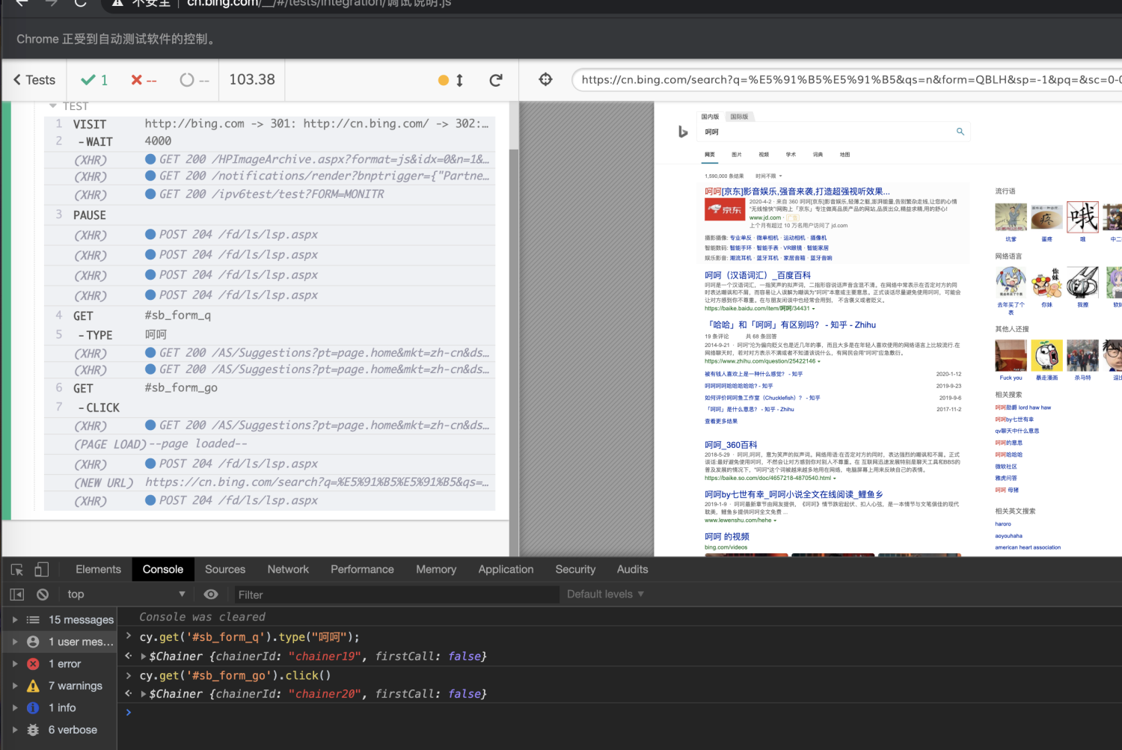The image size is (1122, 750).
Task: Toggle auto-scrolling arrow icon in Cypress header
Action: (459, 80)
